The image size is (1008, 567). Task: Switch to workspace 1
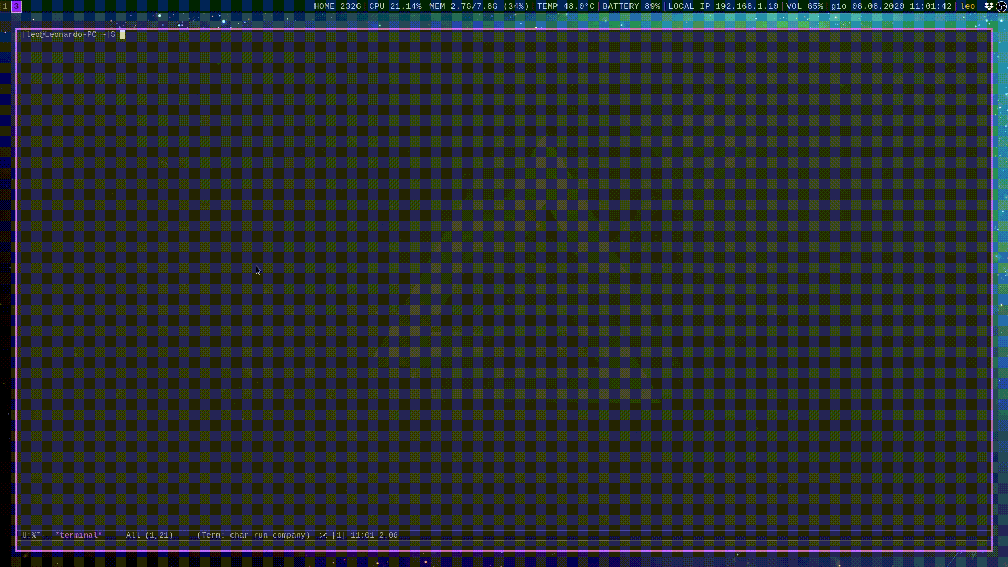[x=5, y=7]
